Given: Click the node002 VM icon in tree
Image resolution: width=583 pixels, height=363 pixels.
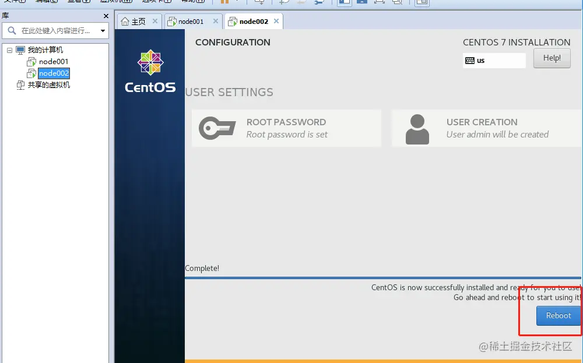Looking at the screenshot, I should coord(31,73).
